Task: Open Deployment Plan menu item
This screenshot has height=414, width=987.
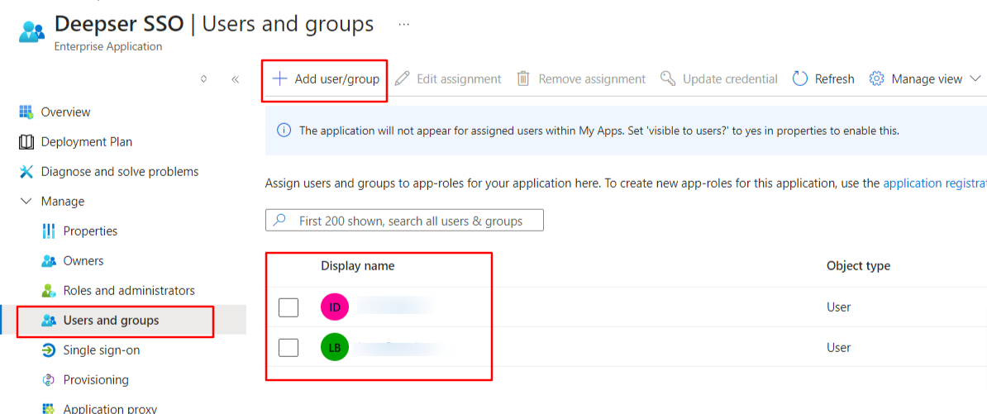Action: [86, 142]
